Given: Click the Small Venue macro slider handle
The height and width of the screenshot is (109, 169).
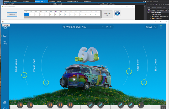Looking at the screenshot, I should (x=24, y=75).
